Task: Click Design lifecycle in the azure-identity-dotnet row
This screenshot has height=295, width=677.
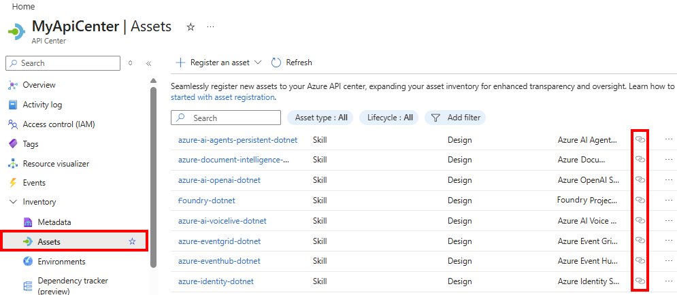Action: point(460,281)
